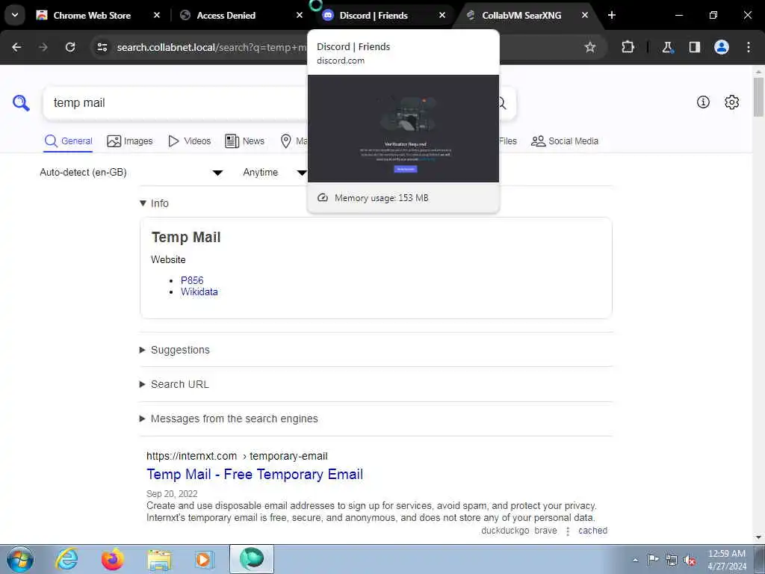765x574 pixels.
Task: Open SearXNG preferences gear icon
Action: [732, 102]
